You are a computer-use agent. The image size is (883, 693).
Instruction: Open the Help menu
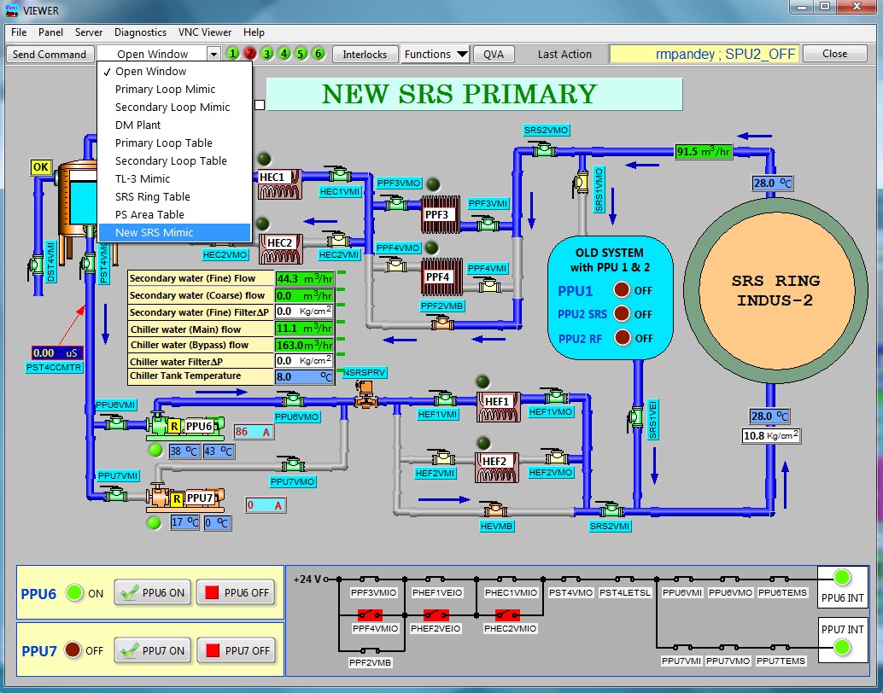[254, 32]
